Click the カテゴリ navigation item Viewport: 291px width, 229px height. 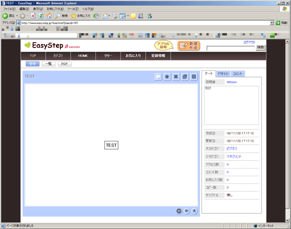[58, 56]
